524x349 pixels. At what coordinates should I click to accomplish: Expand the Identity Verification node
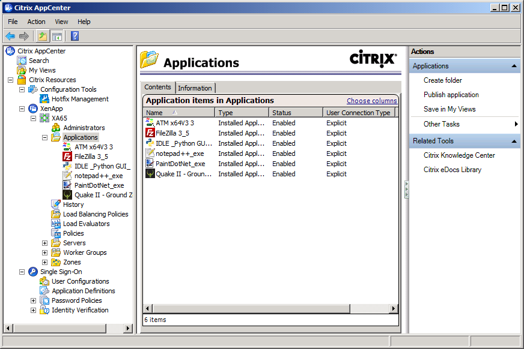(34, 311)
